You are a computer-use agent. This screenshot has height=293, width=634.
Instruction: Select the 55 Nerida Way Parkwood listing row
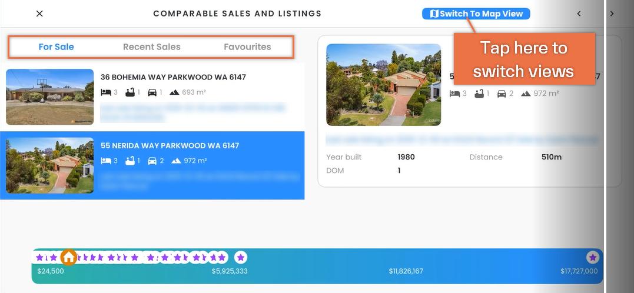click(x=152, y=165)
